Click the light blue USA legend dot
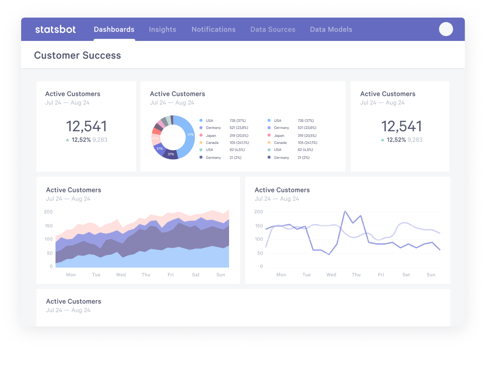The image size is (485, 371). [x=202, y=120]
